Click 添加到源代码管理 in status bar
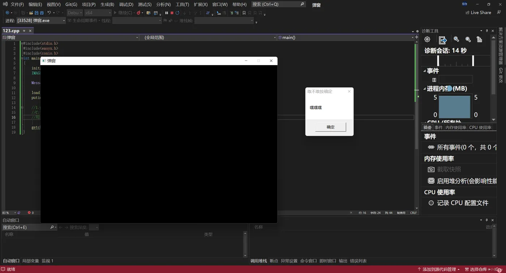Image resolution: width=506 pixels, height=273 pixels. [x=439, y=269]
